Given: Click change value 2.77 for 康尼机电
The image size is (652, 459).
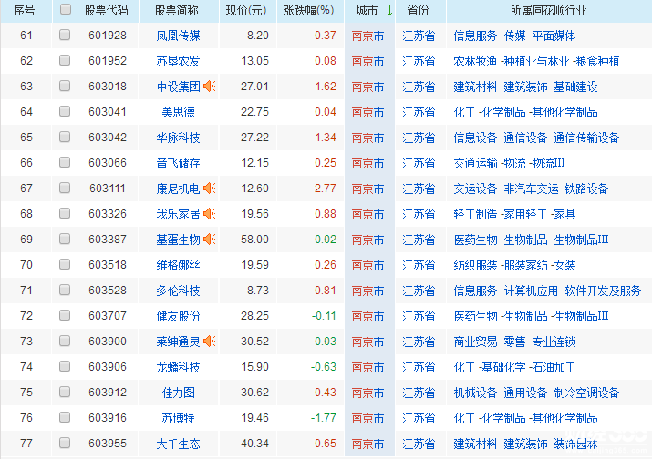Looking at the screenshot, I should (326, 189).
